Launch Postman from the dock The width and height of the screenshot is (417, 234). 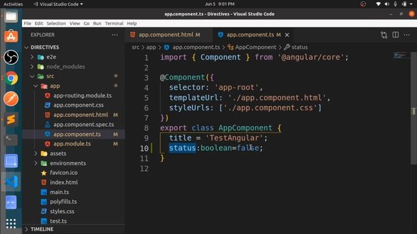[x=11, y=99]
